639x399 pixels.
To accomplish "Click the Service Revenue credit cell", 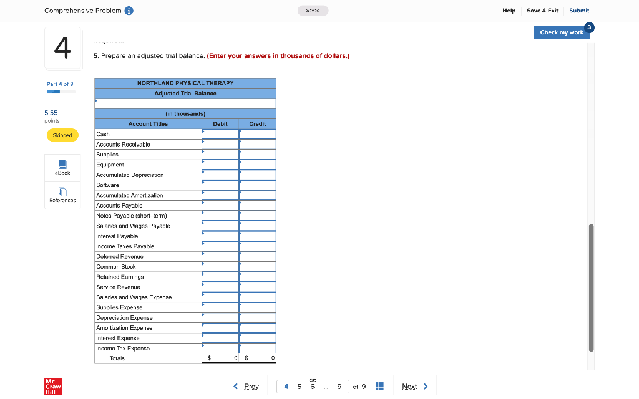I will click(257, 287).
